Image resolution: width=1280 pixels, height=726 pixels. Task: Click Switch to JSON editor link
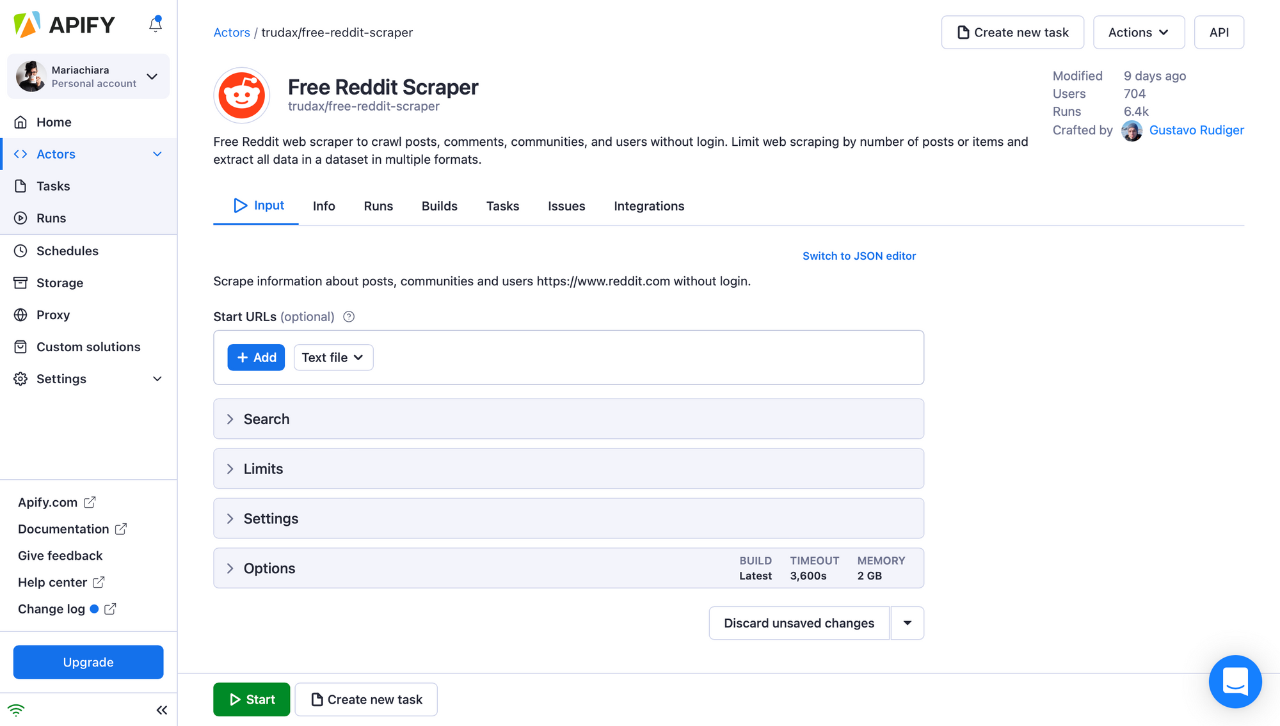pos(859,256)
